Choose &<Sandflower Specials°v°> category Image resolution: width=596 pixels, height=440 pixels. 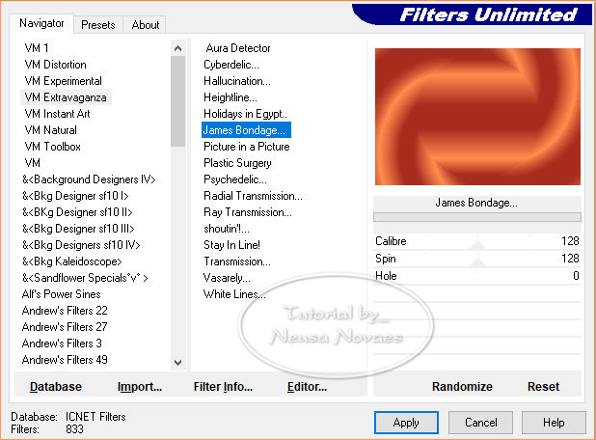pos(85,278)
